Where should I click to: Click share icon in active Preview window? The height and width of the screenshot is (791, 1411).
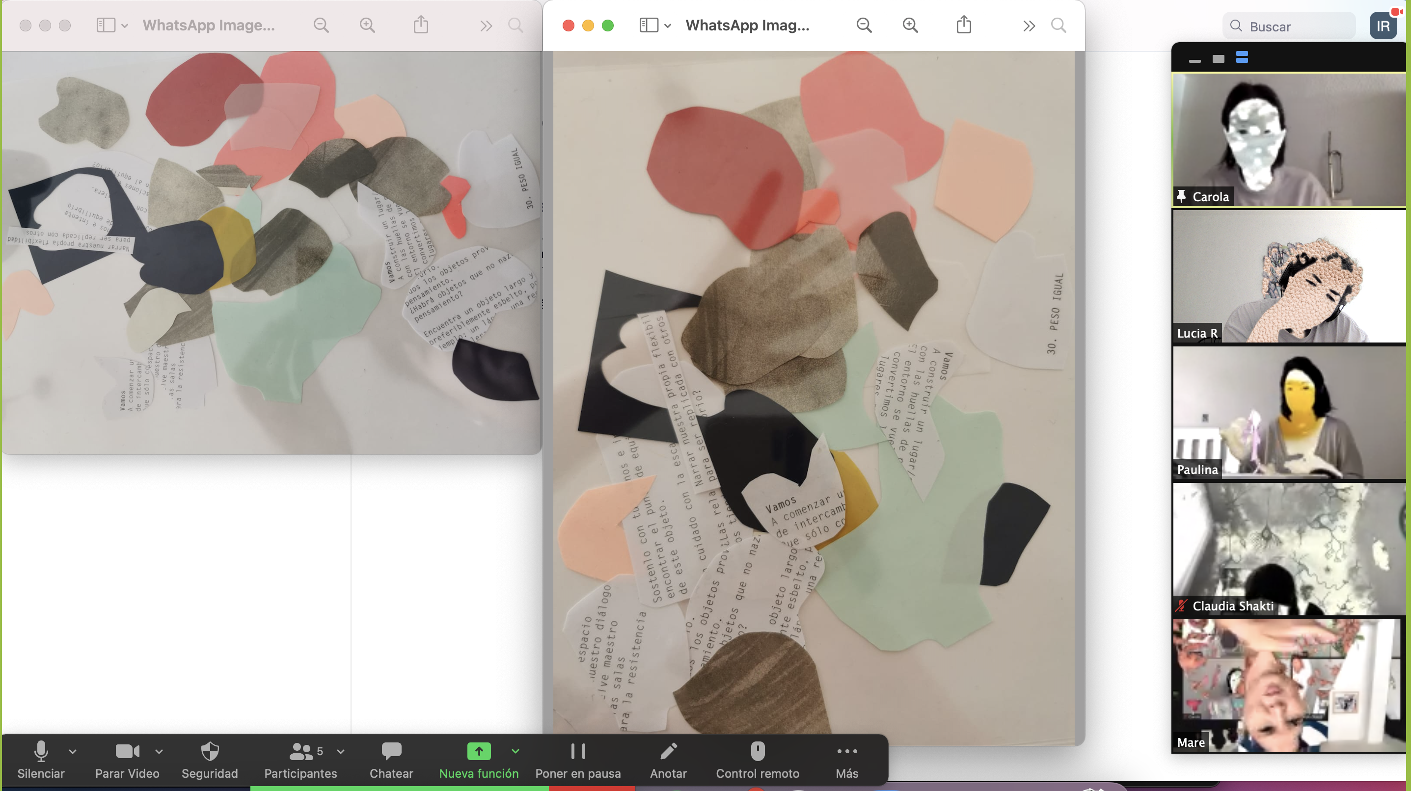click(963, 25)
